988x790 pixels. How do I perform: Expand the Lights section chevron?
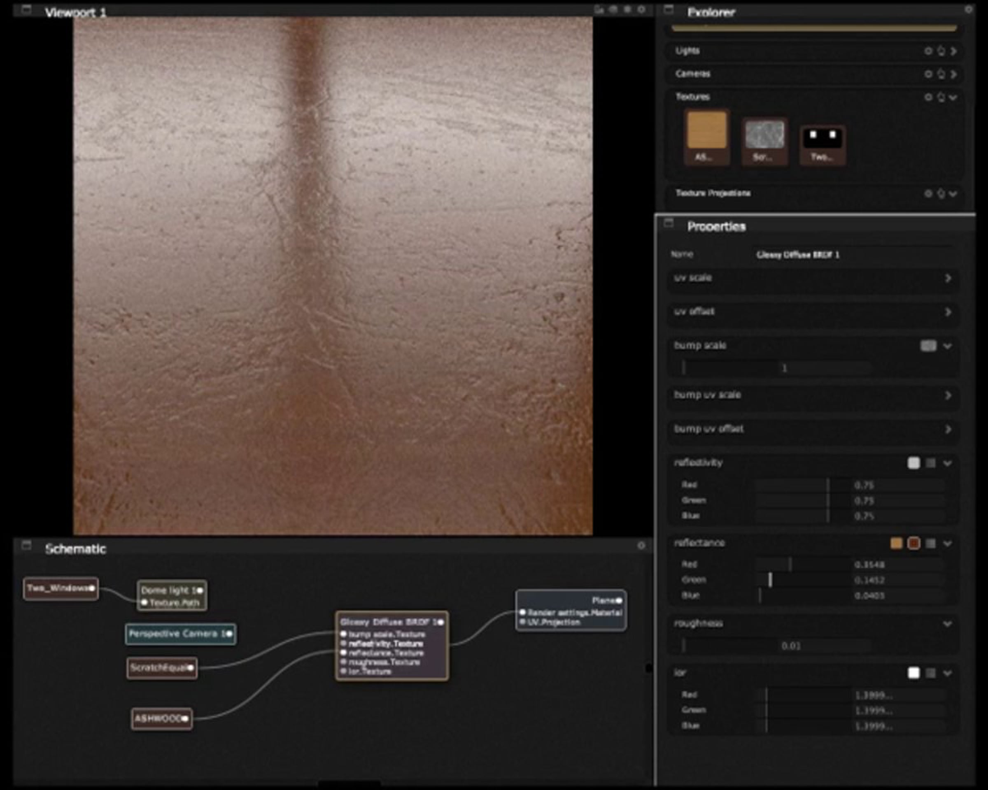(x=954, y=51)
